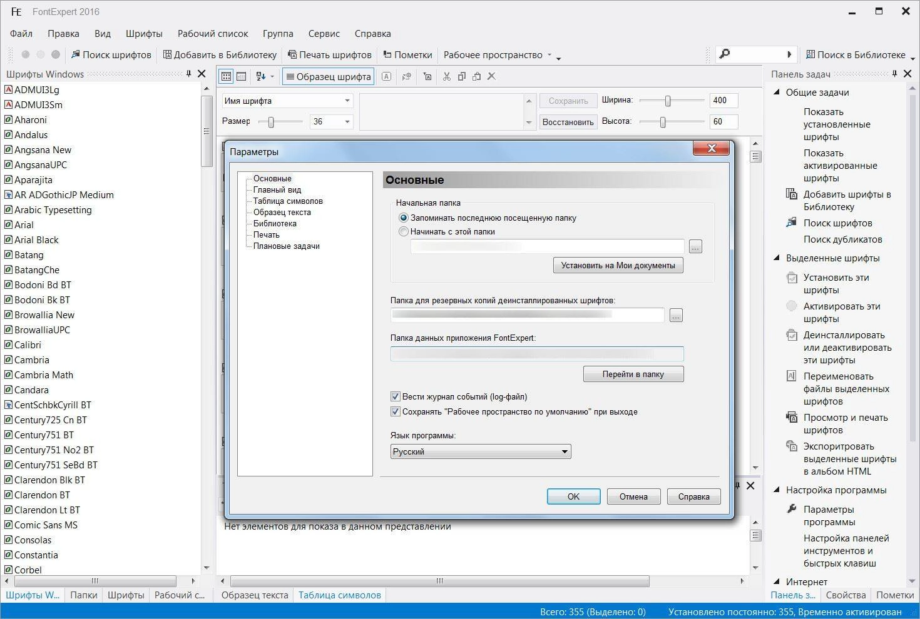Screen dimensions: 920x619
Task: Click the magnifier icon in search box
Action: tap(725, 54)
